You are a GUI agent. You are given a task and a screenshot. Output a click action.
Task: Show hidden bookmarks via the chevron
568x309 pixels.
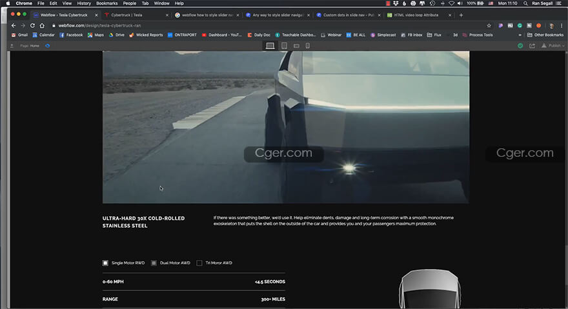tap(520, 35)
